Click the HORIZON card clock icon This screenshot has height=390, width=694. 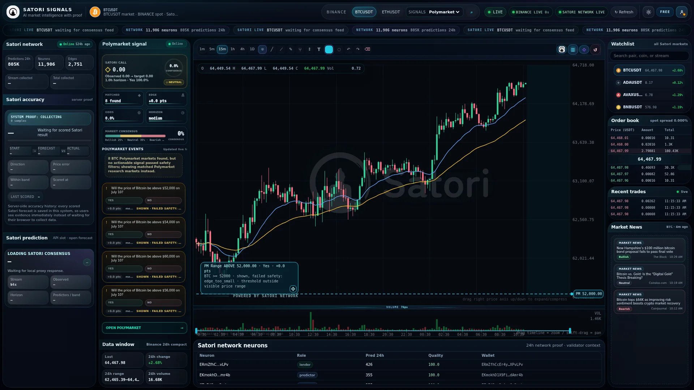tap(183, 113)
